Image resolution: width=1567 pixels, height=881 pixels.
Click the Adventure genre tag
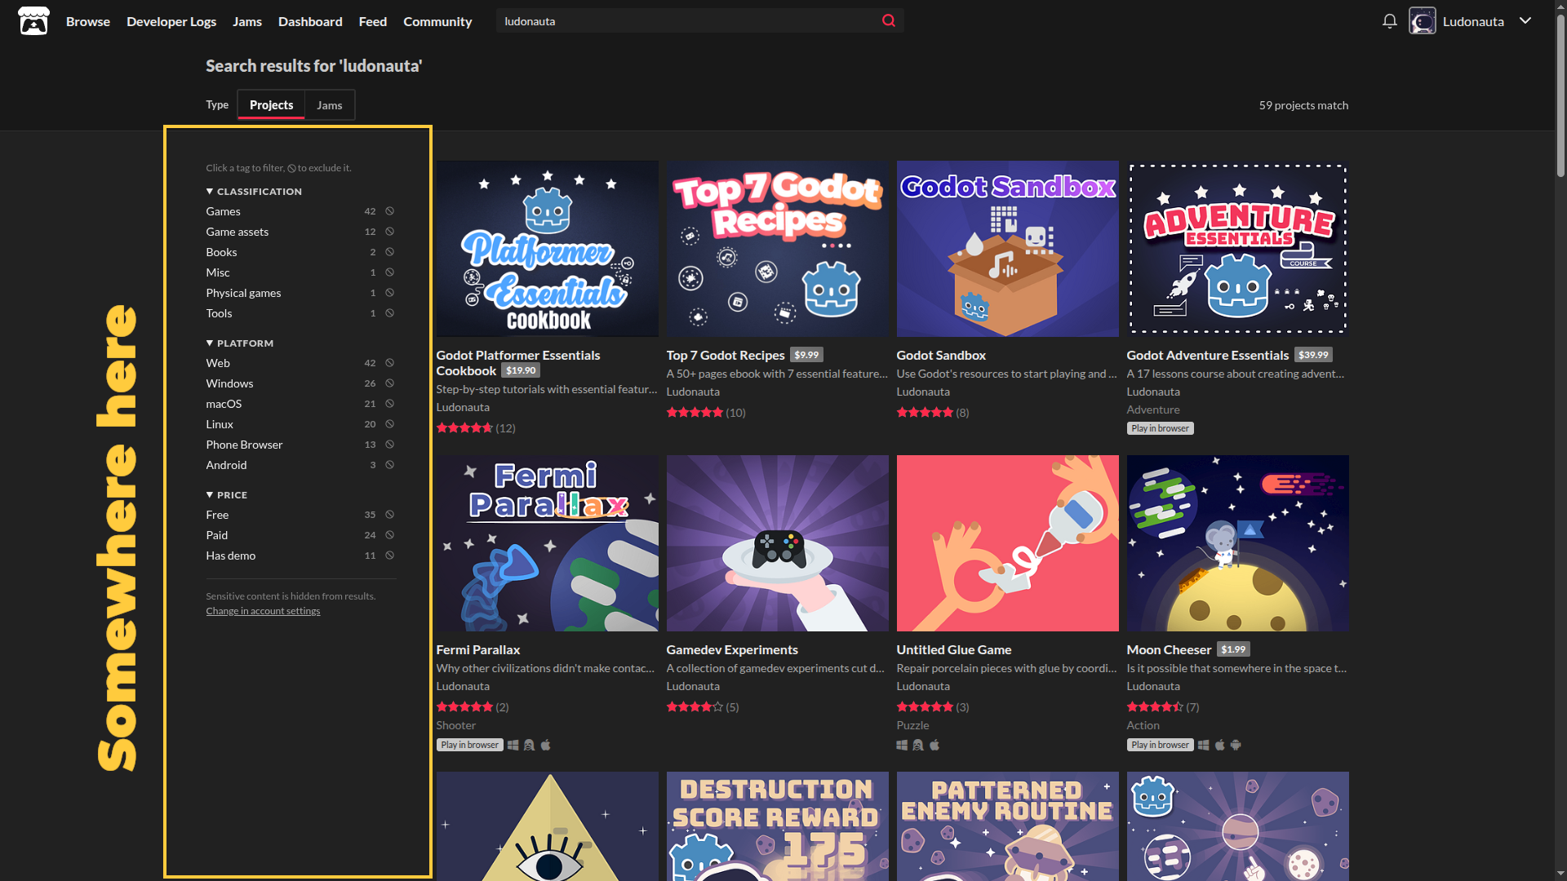[x=1153, y=410]
